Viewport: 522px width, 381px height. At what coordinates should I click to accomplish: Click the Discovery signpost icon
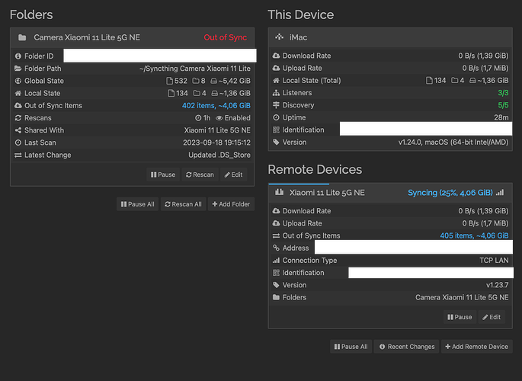coord(276,105)
